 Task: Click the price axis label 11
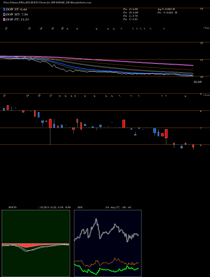[201, 60]
